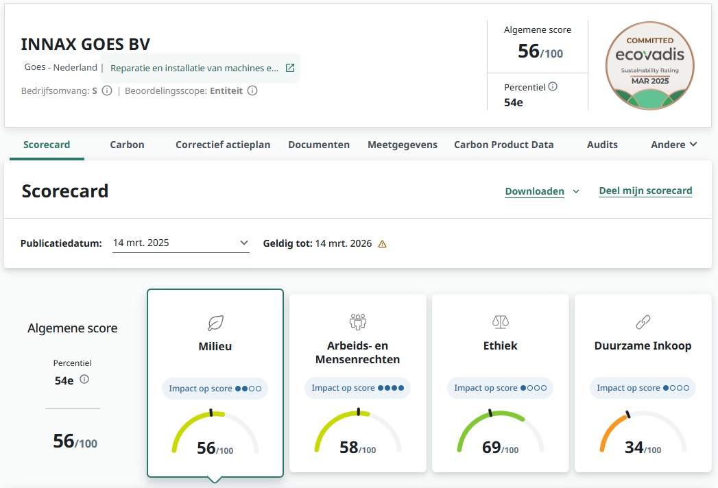718x488 pixels.
Task: Click the scales icon on Ethiek card
Action: tap(501, 321)
